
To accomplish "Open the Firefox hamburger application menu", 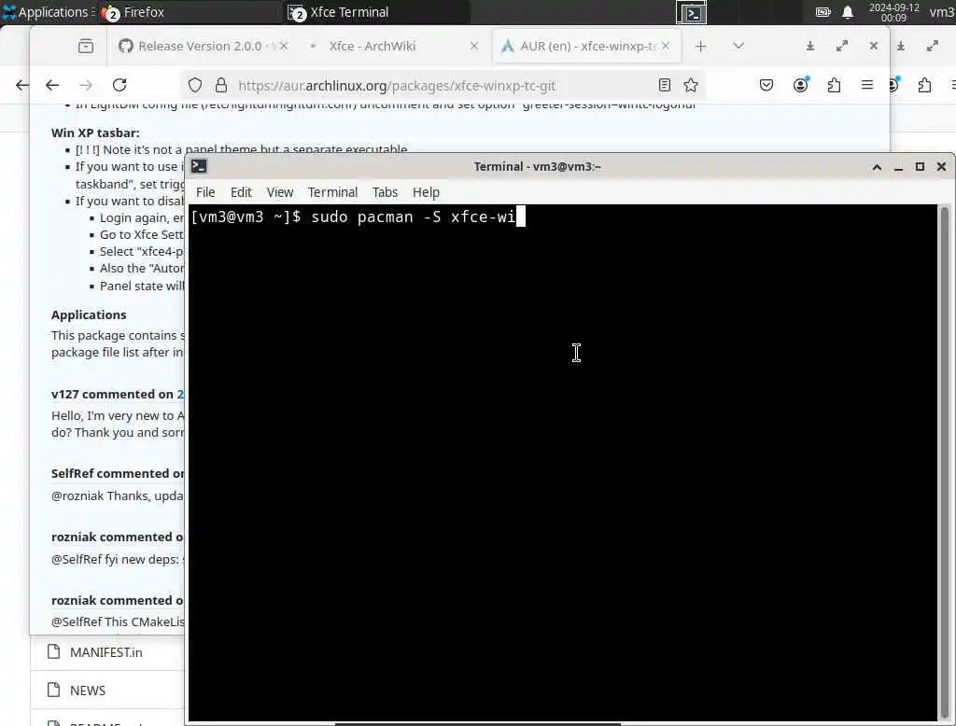I will coord(867,85).
